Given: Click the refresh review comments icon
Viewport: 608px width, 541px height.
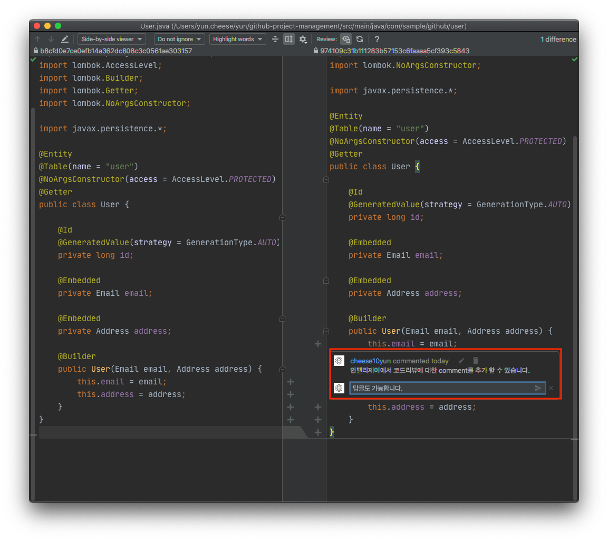Looking at the screenshot, I should tap(360, 39).
